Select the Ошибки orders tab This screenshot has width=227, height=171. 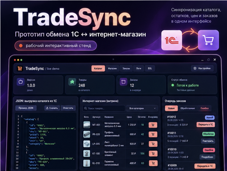(204, 108)
